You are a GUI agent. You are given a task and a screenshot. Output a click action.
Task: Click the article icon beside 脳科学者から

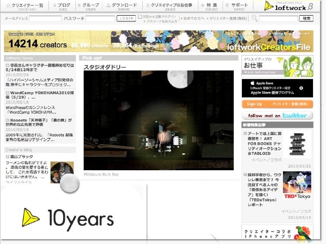click(x=245, y=175)
